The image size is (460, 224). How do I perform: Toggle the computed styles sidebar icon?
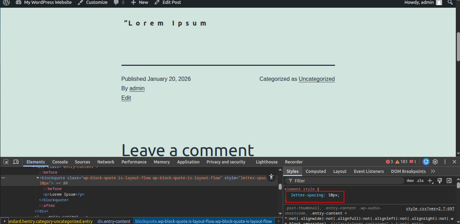(449, 181)
